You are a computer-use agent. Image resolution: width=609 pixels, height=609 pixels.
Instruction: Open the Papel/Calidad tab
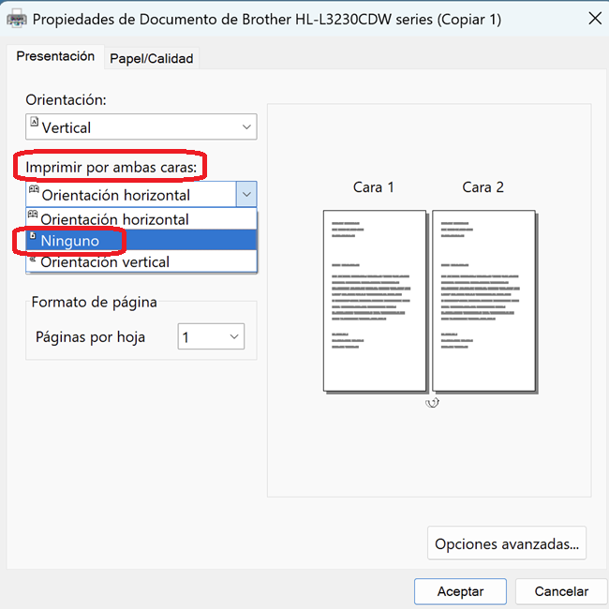pos(151,58)
